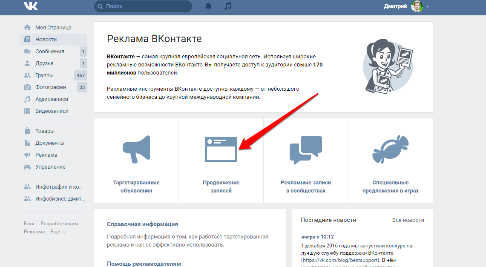Click the search magnifier icon

tap(100, 6)
